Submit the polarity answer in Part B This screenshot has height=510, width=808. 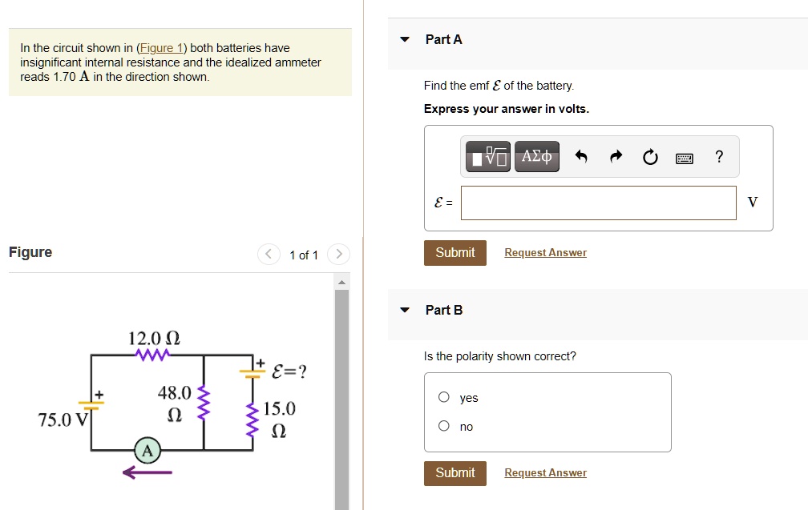[x=454, y=472]
